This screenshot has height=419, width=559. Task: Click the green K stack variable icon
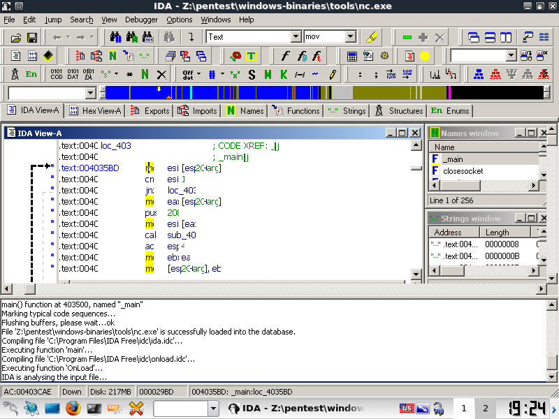pyautogui.click(x=284, y=75)
